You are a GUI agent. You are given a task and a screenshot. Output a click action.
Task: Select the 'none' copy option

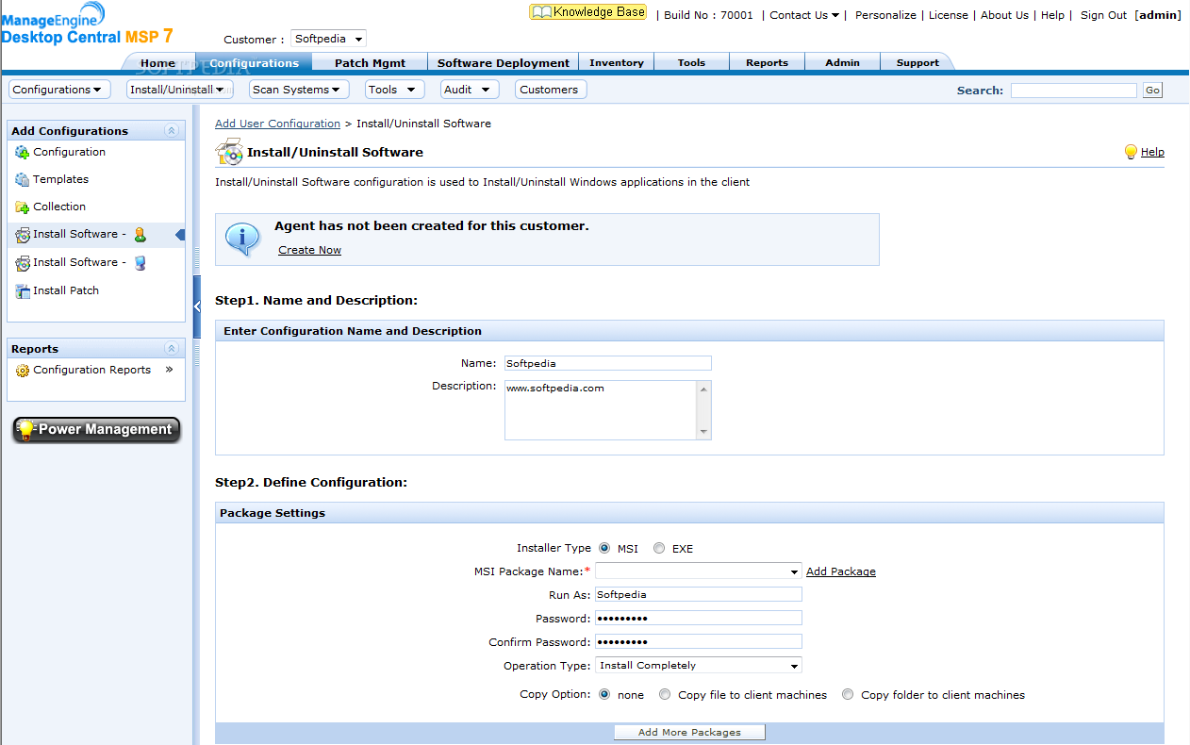click(604, 694)
